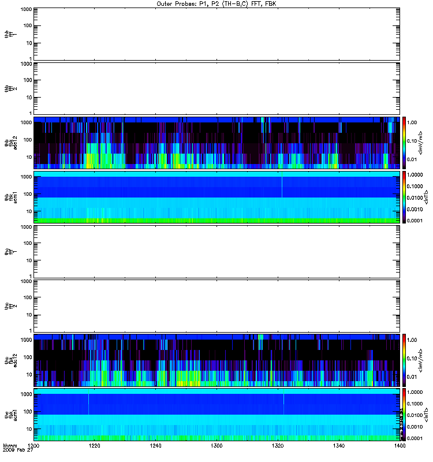Image resolution: width=433 pixels, height=462 pixels.
Task: Click the vertical spike near 1321 in thb scm1 panel
Action: point(282,185)
